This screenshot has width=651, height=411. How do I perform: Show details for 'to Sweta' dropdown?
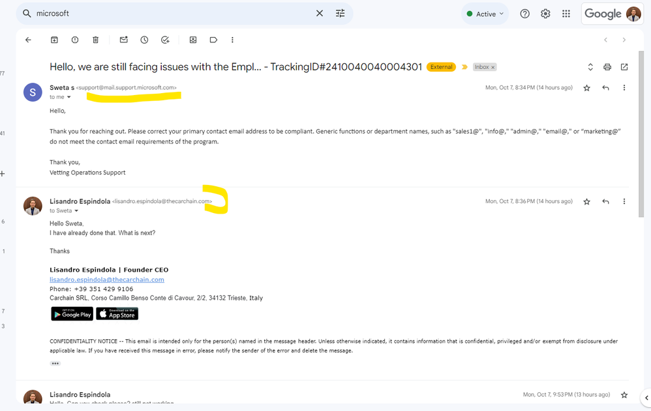(x=76, y=210)
